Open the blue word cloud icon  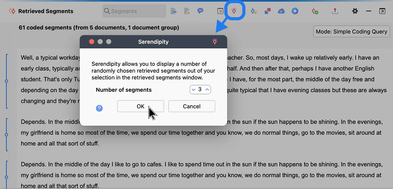click(281, 11)
